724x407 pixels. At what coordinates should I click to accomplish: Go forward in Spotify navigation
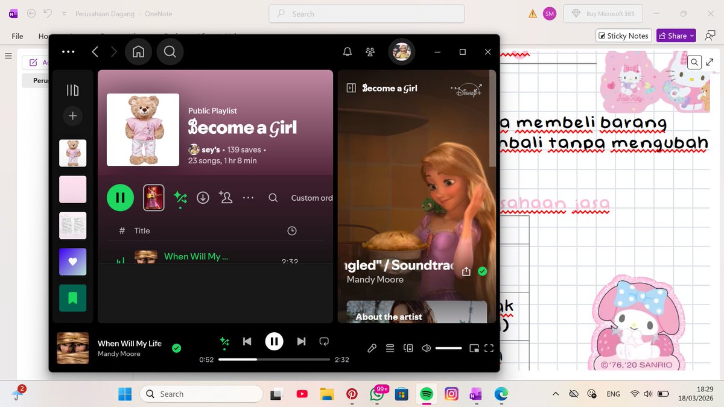(114, 52)
